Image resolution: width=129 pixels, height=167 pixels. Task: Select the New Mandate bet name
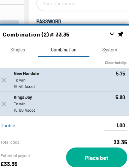pos(27,74)
